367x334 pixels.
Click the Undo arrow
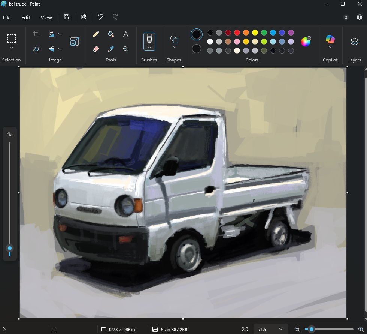[100, 17]
